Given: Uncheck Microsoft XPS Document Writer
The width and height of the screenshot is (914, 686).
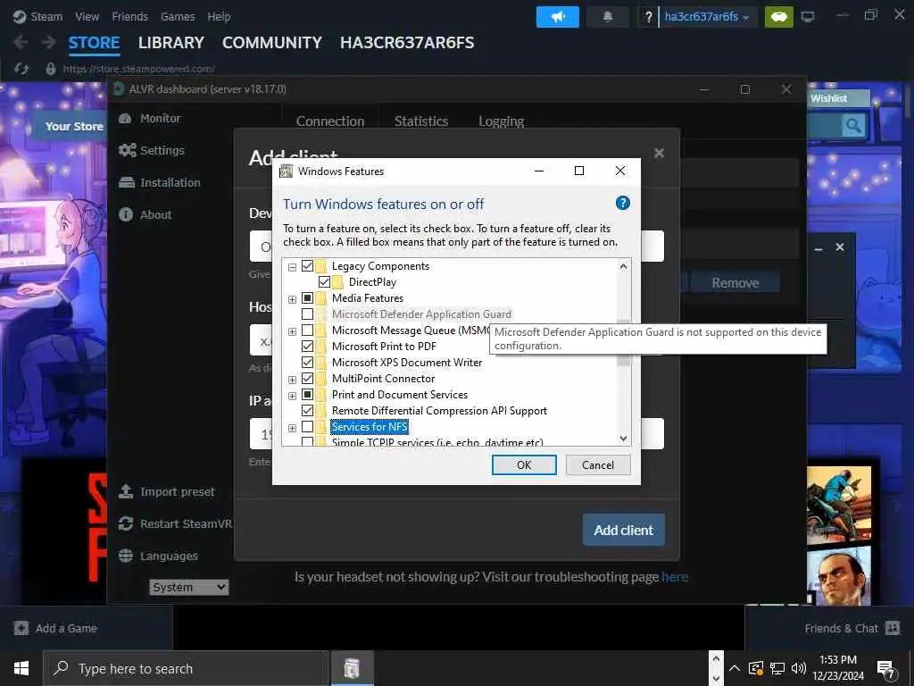Looking at the screenshot, I should [307, 363].
